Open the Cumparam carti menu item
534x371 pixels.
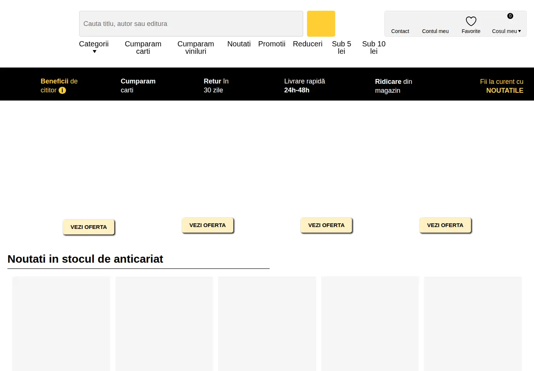(143, 47)
